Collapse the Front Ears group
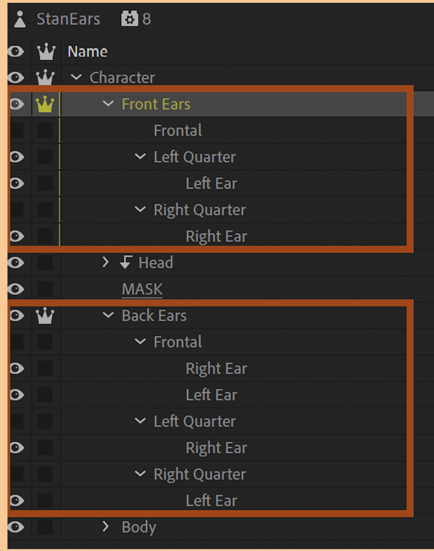Viewport: 434px width, 551px height. pos(108,104)
